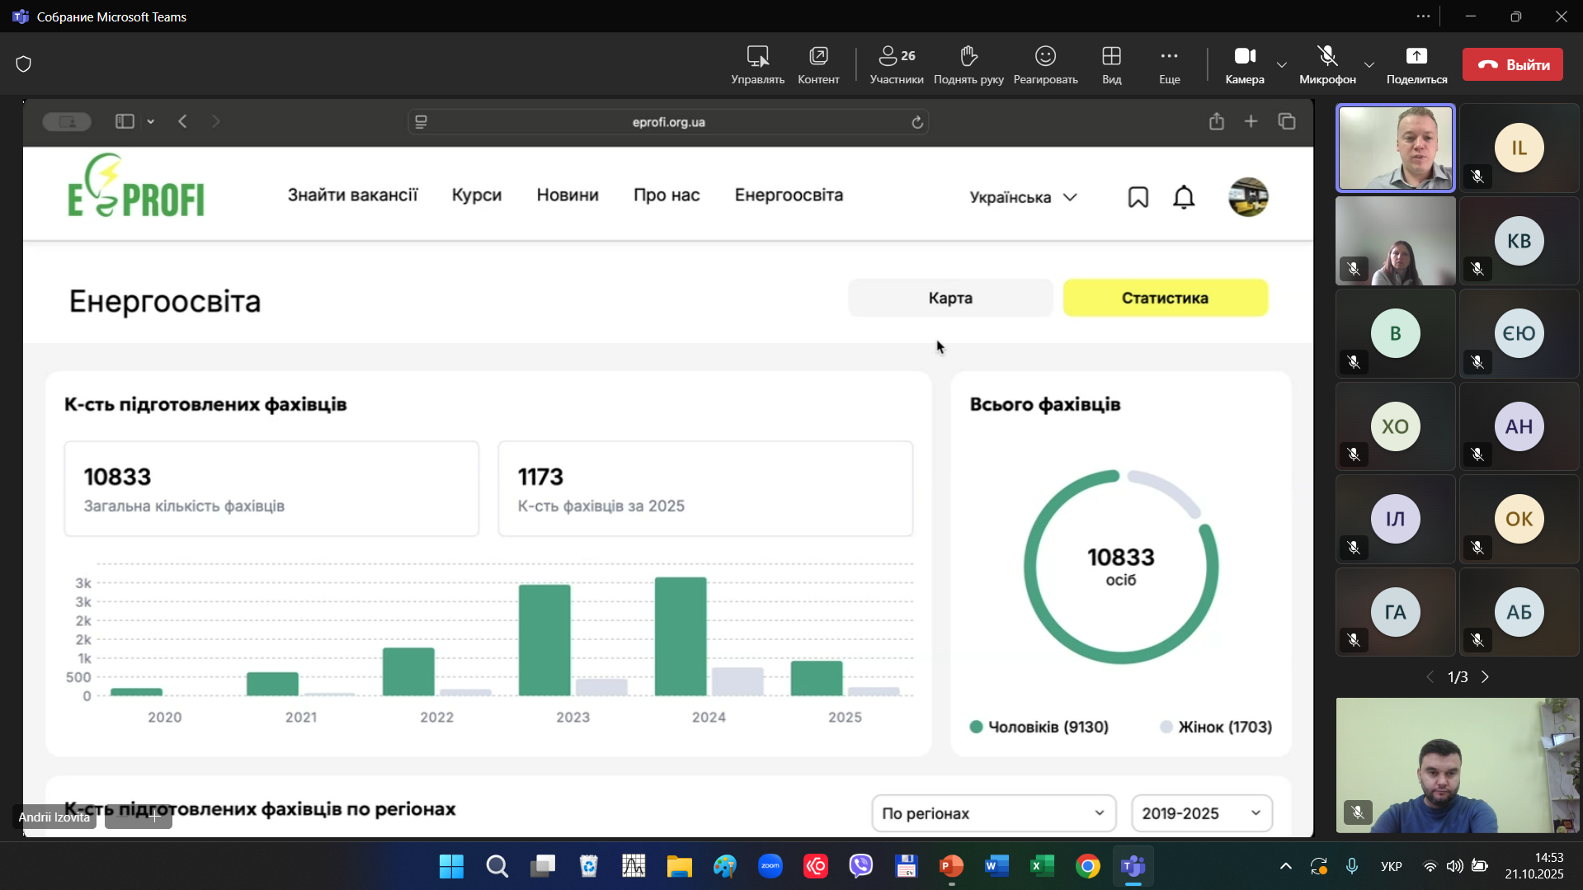This screenshot has height=890, width=1583.
Task: Open the По регіонах dropdown
Action: 992,813
